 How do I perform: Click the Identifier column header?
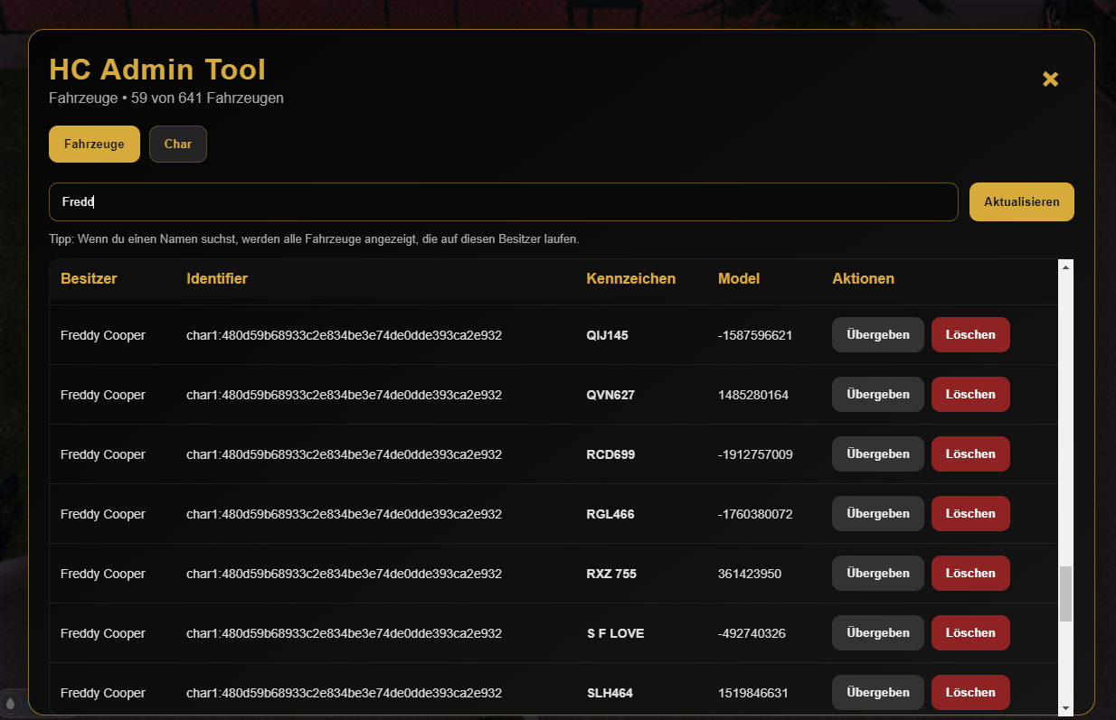[x=217, y=278]
